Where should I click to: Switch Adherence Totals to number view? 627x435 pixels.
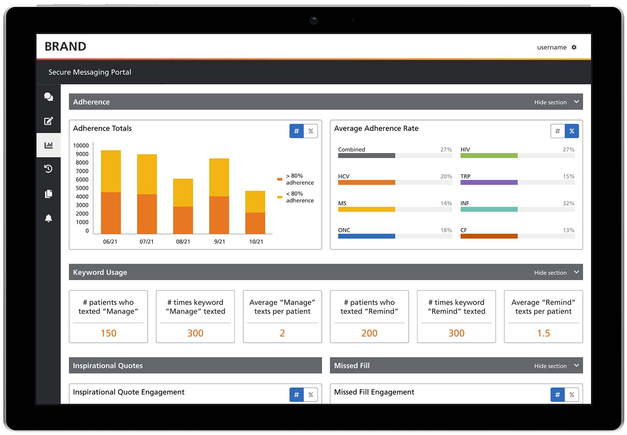[x=296, y=131]
